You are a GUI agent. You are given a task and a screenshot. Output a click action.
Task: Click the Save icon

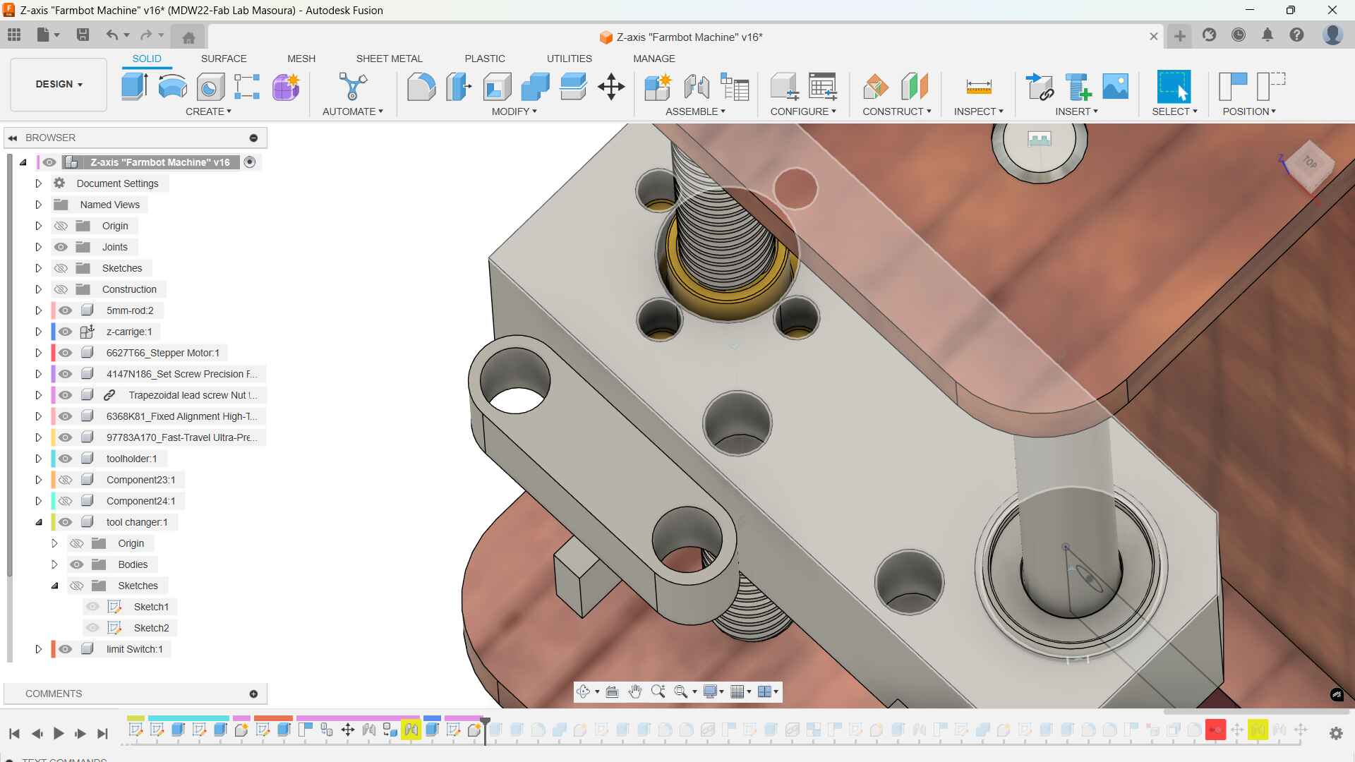pos(83,35)
